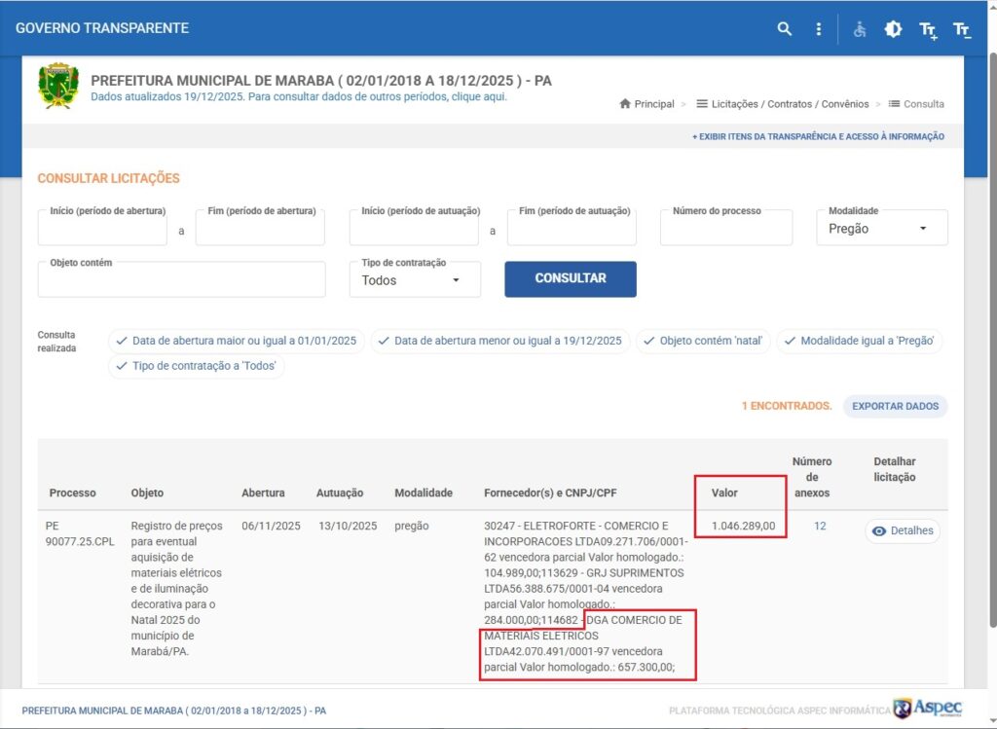The image size is (997, 729).
Task: View Detalhes of licitação PE 90077.25.CPL
Action: click(902, 530)
